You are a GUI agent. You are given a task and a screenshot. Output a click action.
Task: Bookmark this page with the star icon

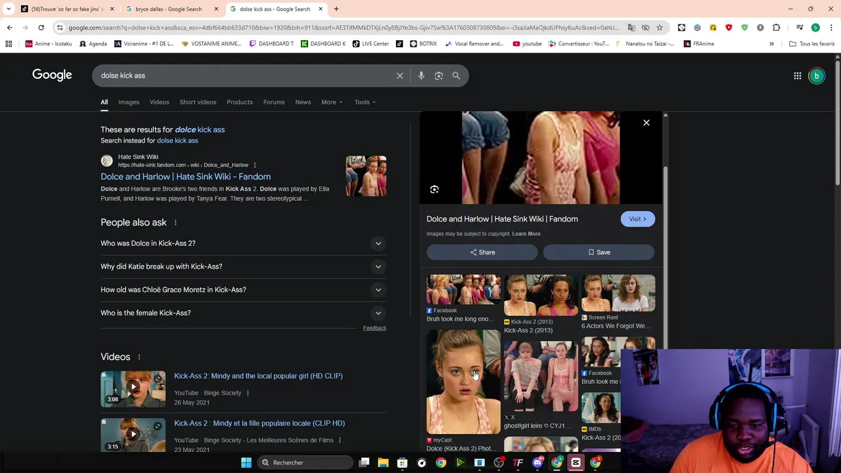[660, 28]
